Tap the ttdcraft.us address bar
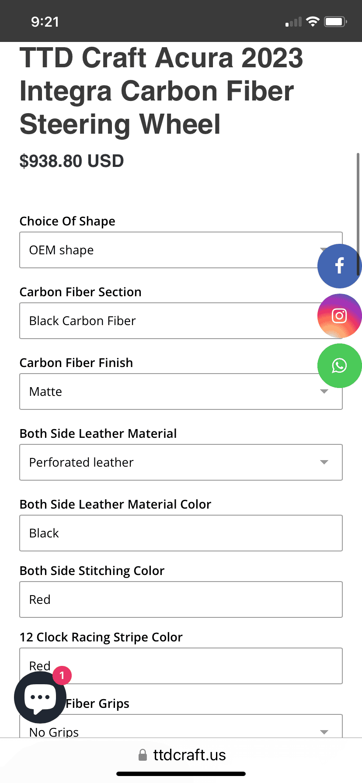 (x=189, y=755)
